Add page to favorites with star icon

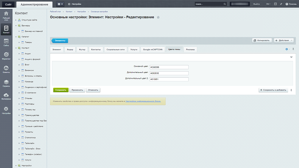158,17
